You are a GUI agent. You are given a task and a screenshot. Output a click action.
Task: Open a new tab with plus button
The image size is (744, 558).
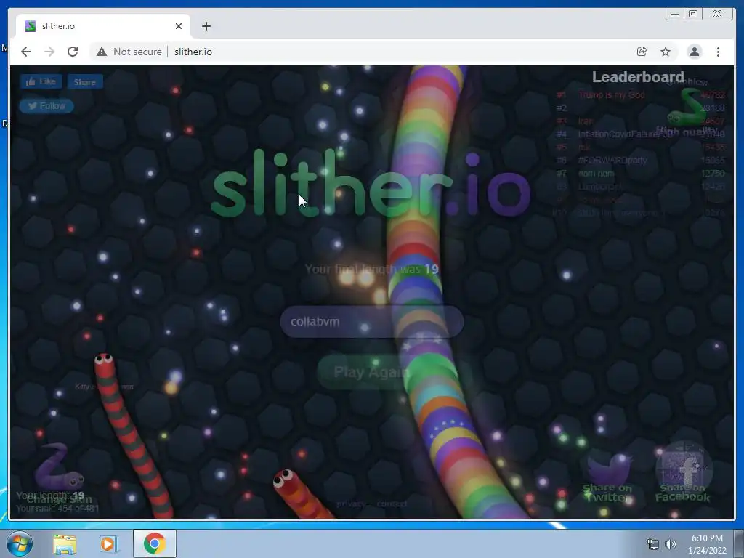206,26
